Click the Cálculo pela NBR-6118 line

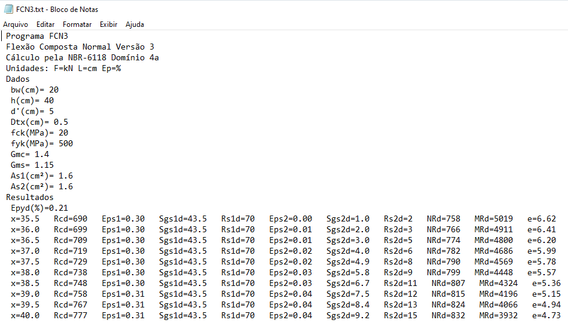pyautogui.click(x=83, y=57)
